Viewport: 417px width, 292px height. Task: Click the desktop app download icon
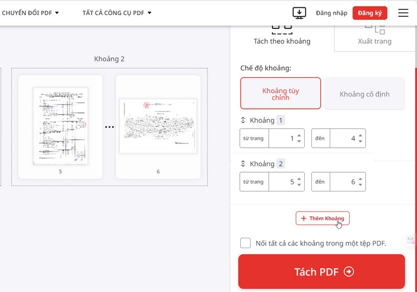pyautogui.click(x=299, y=13)
